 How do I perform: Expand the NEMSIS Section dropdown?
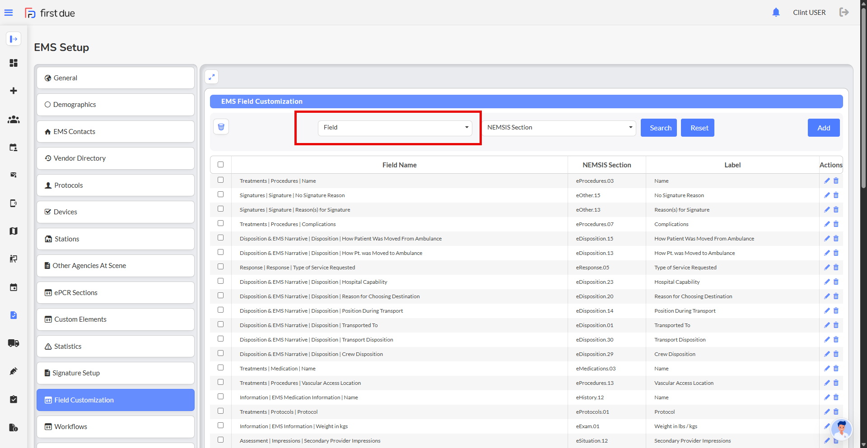pyautogui.click(x=559, y=128)
